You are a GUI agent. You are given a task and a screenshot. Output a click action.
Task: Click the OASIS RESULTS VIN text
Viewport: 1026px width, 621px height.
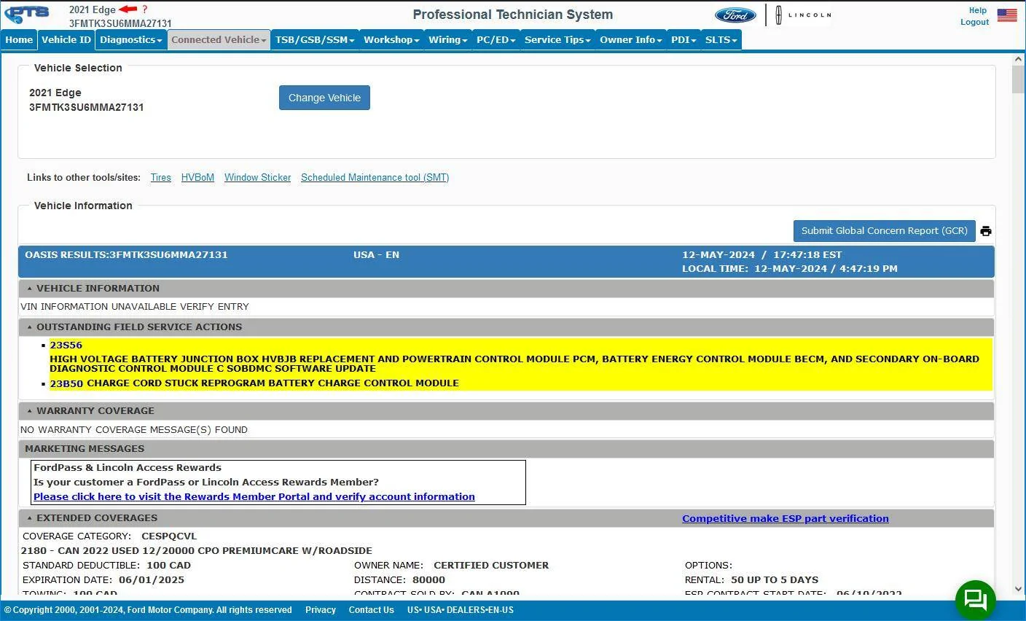[126, 255]
